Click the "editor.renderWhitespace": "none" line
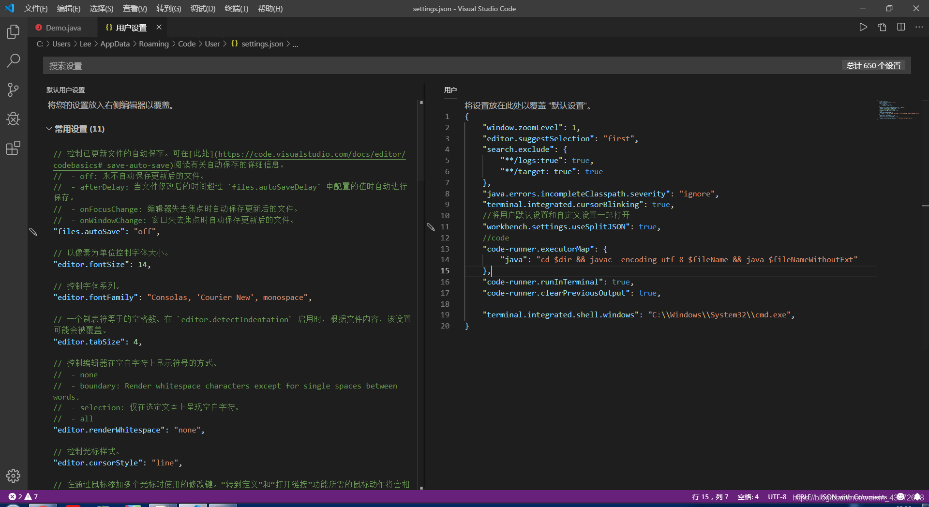Viewport: 929px width, 507px height. pos(129,430)
